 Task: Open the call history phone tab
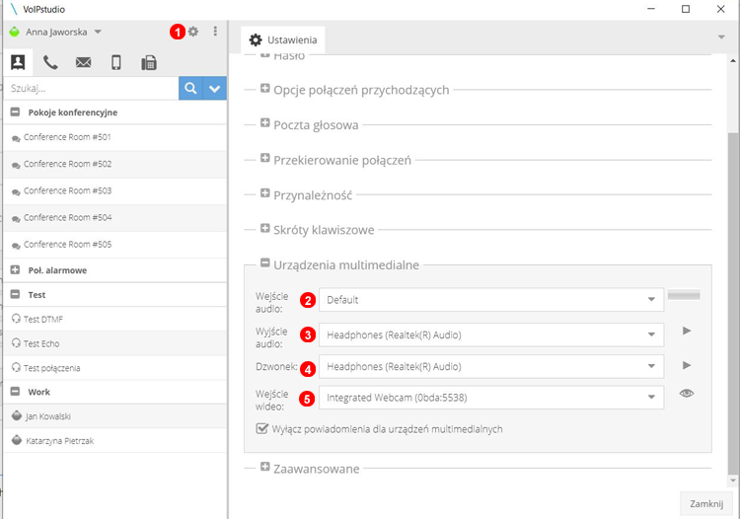[x=50, y=62]
